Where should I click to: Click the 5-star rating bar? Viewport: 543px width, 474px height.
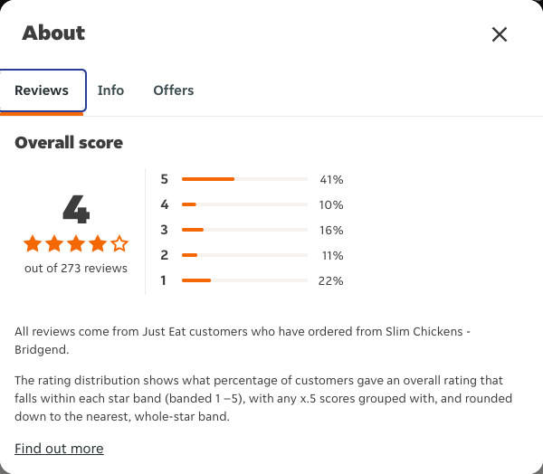(x=244, y=179)
